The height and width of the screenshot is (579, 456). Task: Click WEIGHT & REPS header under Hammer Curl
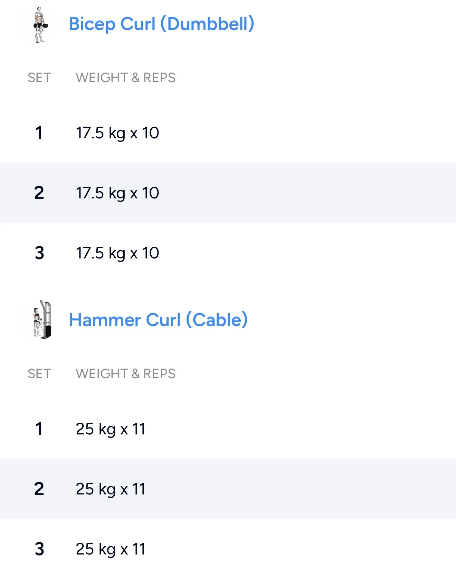point(125,374)
